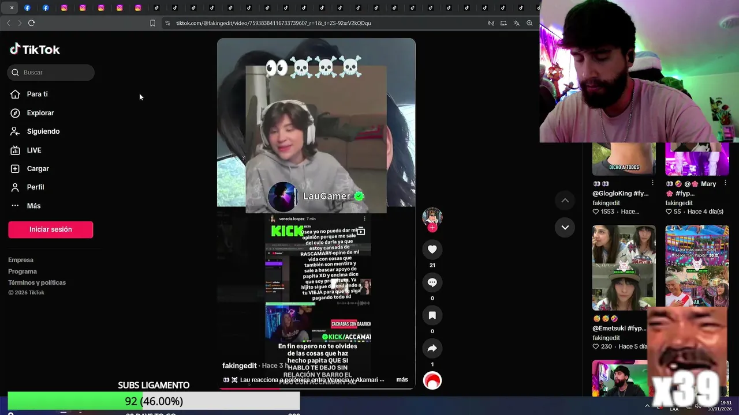The image size is (739, 415).
Task: Open fakingedit username on the video caption
Action: point(240,366)
